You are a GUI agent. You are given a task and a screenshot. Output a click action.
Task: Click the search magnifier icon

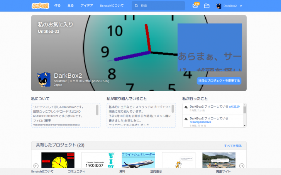pyautogui.click(x=136, y=6)
